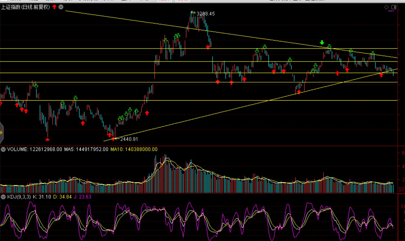This screenshot has width=405, height=241.
Task: Click the solid green down-arrow sell signal
Action: [x=322, y=42]
